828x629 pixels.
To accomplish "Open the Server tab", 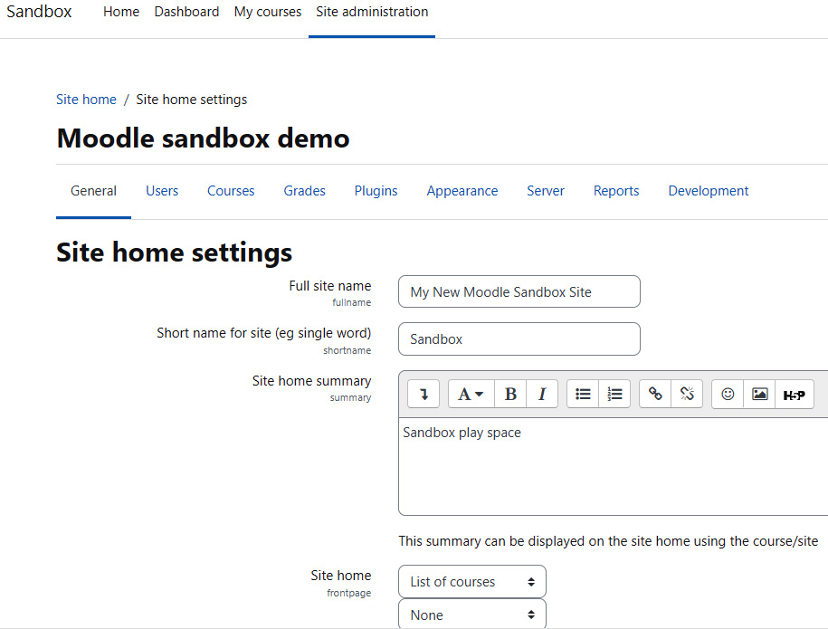I will [x=546, y=191].
